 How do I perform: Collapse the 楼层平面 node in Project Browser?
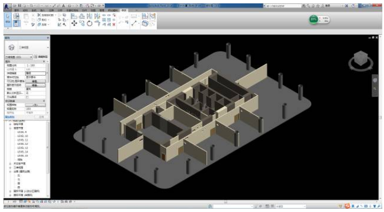click(x=10, y=128)
